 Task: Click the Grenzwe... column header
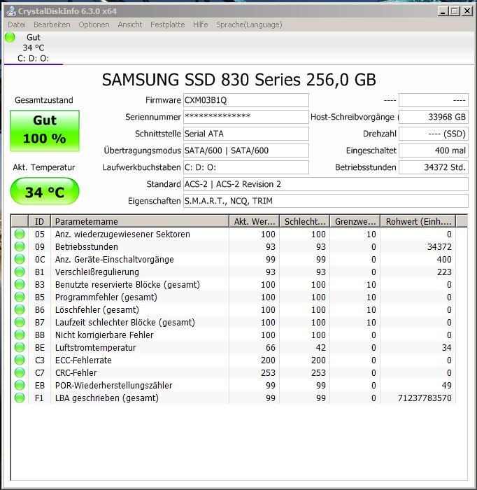[355, 221]
